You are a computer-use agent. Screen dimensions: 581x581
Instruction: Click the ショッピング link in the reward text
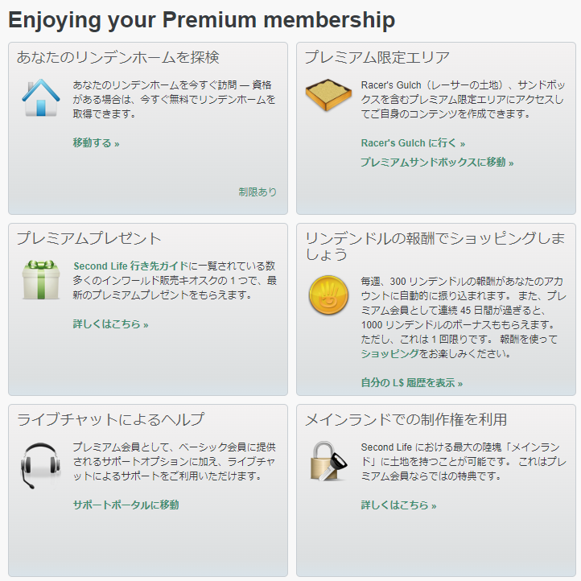coord(390,354)
